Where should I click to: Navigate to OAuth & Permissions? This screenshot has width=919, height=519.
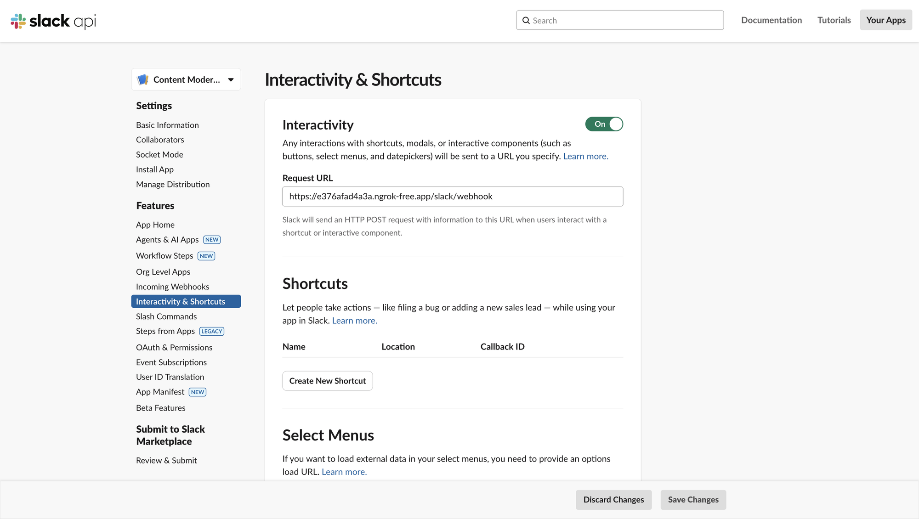pyautogui.click(x=174, y=348)
